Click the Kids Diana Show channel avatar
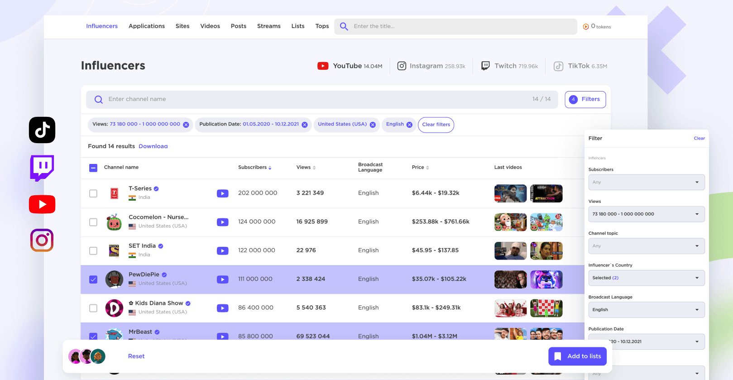 point(115,308)
